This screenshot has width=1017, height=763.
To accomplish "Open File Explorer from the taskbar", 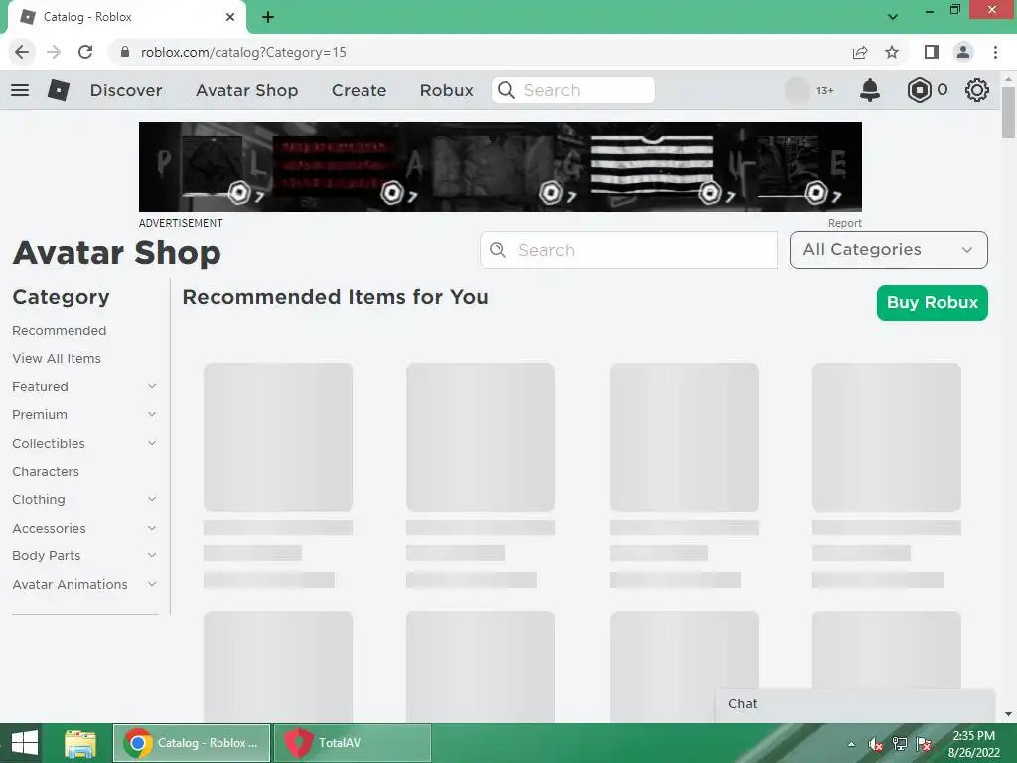I will (80, 743).
